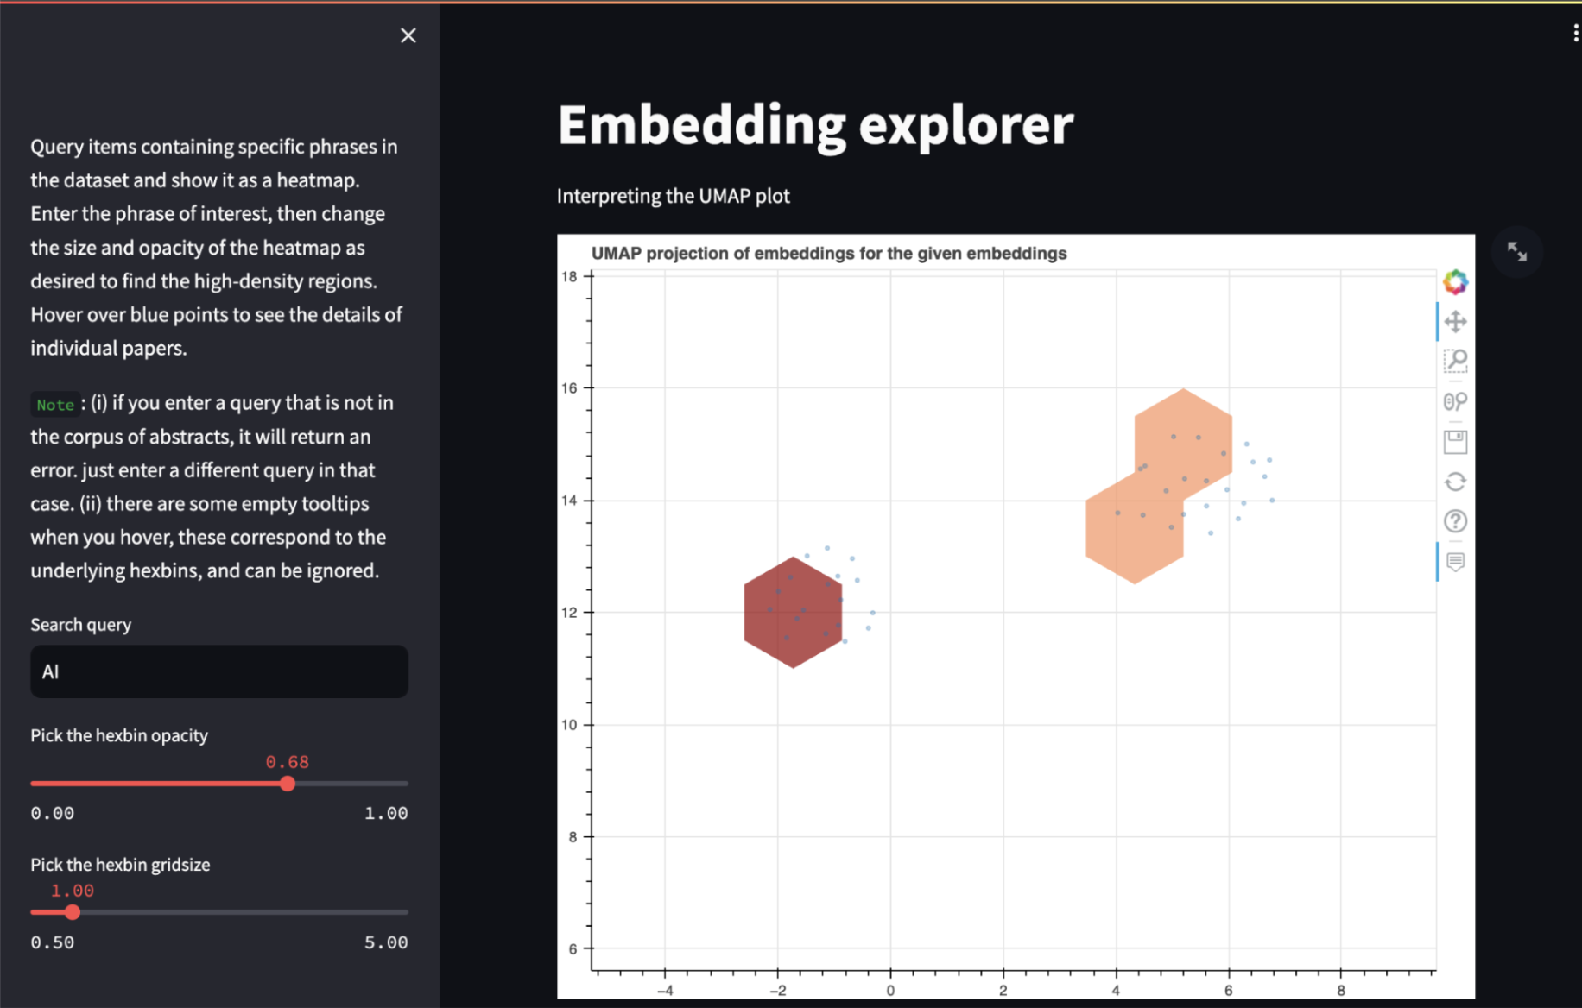Close the sidebar with the X icon
This screenshot has height=1008, width=1582.
(408, 35)
